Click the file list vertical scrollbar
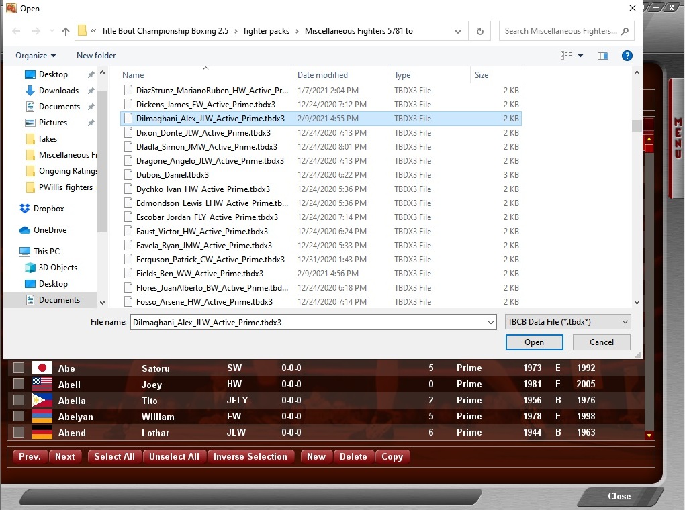Screen dimensions: 685x510 pos(636,201)
